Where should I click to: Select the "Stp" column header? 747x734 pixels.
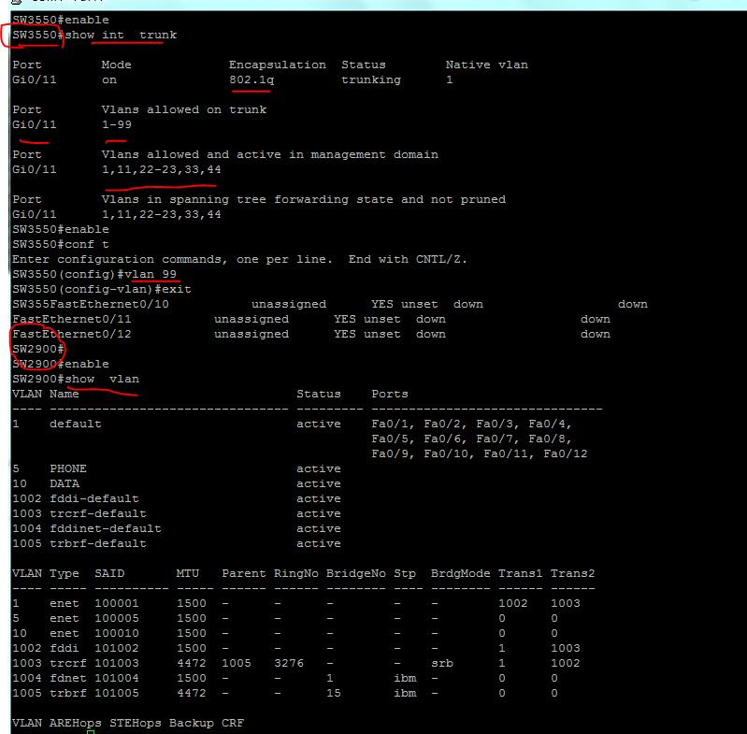[x=405, y=573]
